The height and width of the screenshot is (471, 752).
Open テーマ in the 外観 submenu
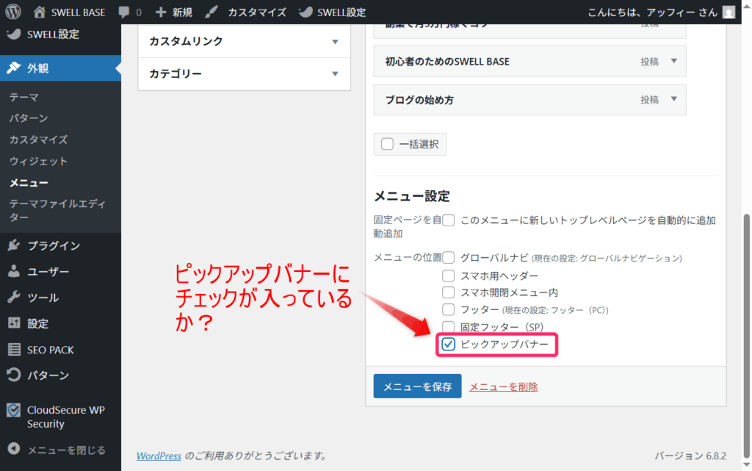[24, 97]
